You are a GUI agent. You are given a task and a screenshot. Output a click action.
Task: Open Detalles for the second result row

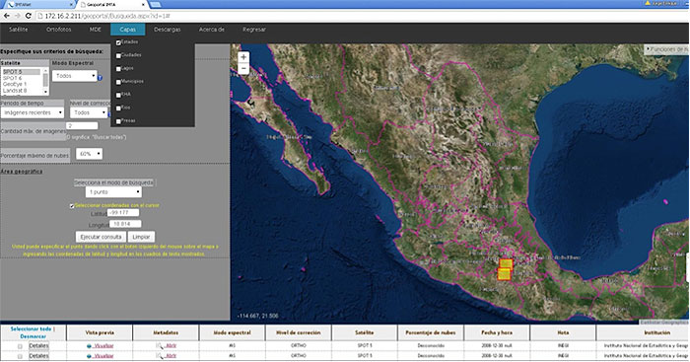pos(38,356)
